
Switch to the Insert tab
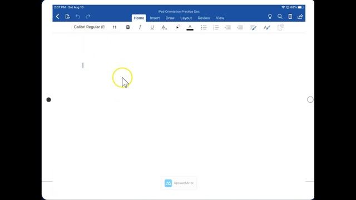tap(155, 18)
